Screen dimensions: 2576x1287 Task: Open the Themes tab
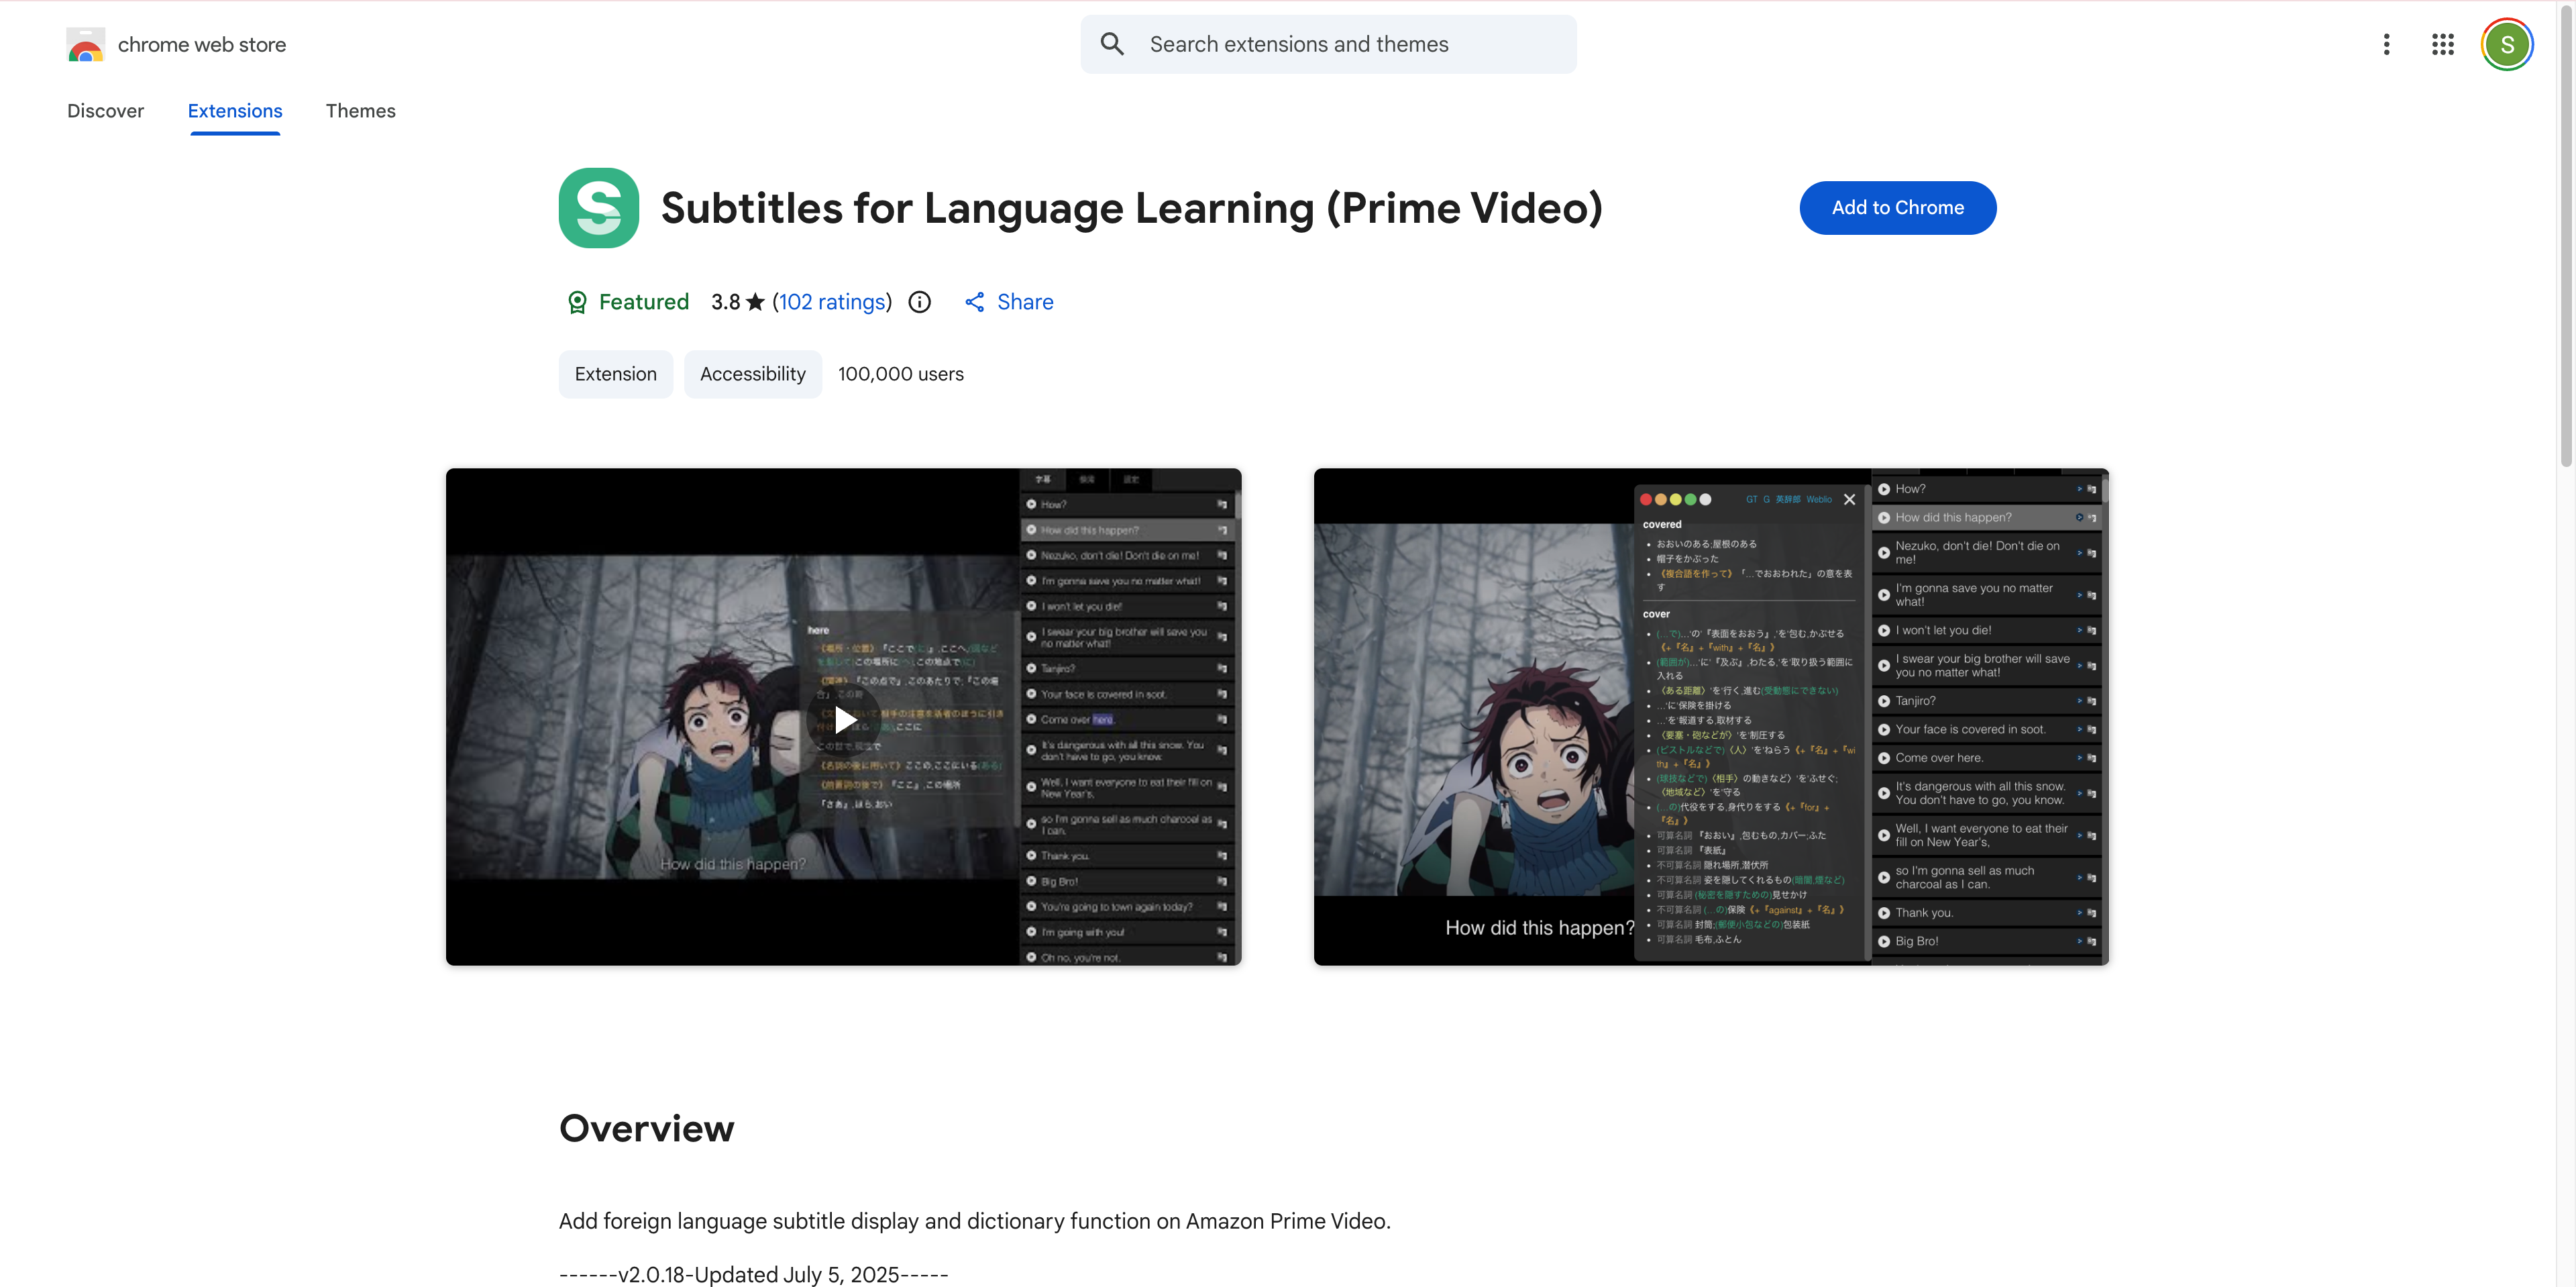point(360,111)
